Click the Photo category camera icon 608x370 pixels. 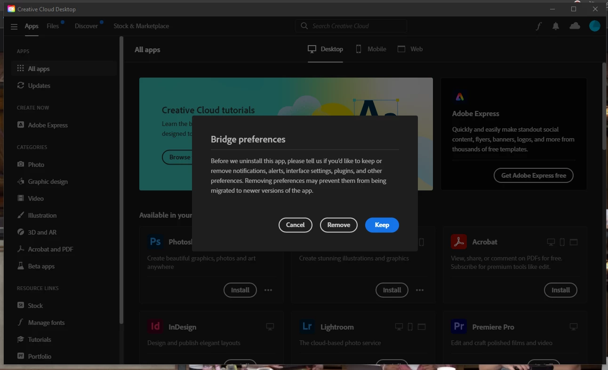coord(20,164)
